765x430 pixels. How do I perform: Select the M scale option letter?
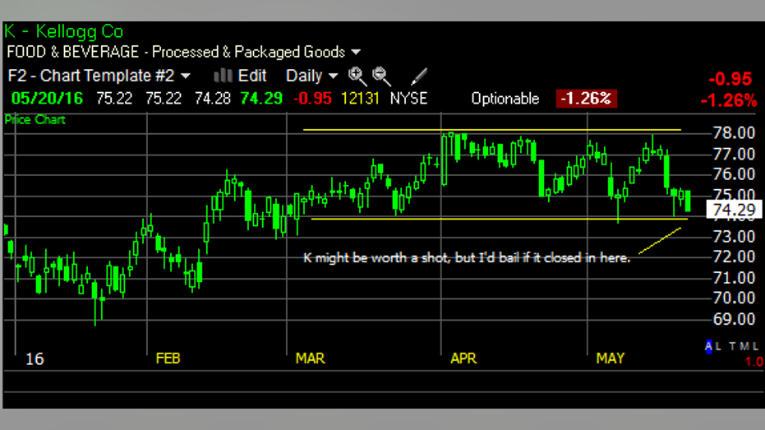point(744,346)
